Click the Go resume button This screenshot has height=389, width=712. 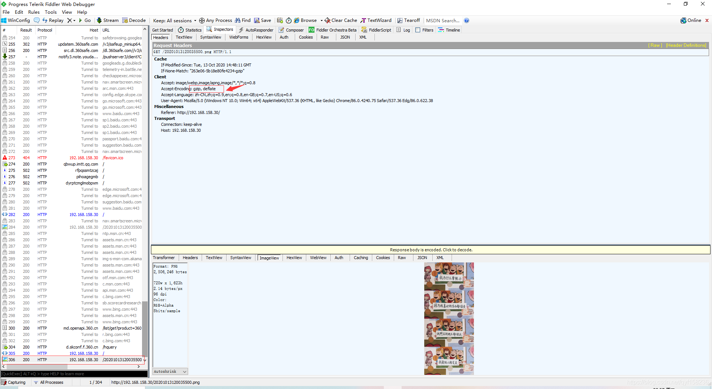(85, 20)
